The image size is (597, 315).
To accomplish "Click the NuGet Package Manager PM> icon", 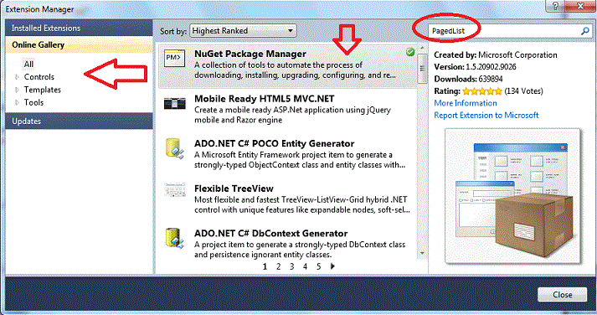I will click(175, 59).
